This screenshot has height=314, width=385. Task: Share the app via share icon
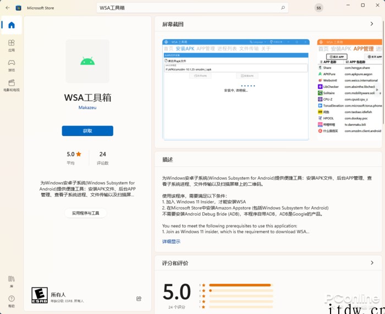[139, 299]
